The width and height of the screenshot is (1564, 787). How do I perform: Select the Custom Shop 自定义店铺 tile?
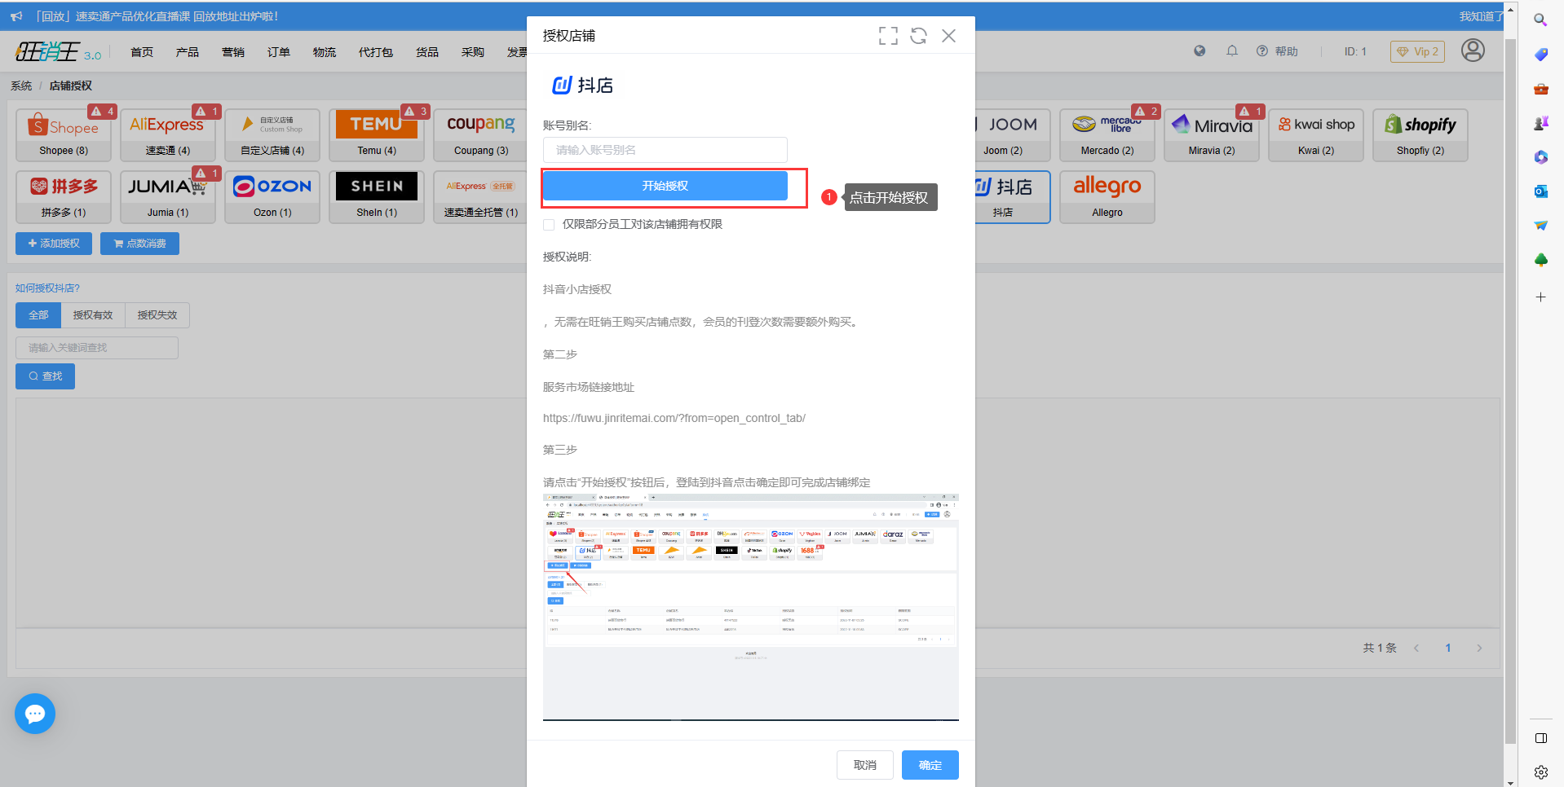272,135
